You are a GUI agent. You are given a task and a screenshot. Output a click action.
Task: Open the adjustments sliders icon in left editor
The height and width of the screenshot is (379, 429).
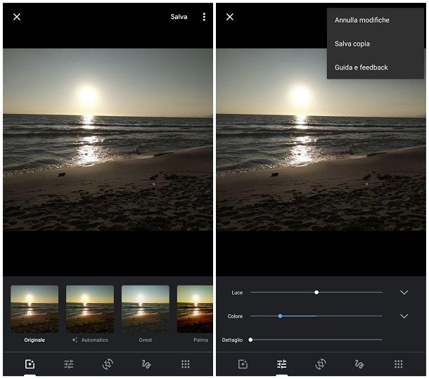pos(69,364)
